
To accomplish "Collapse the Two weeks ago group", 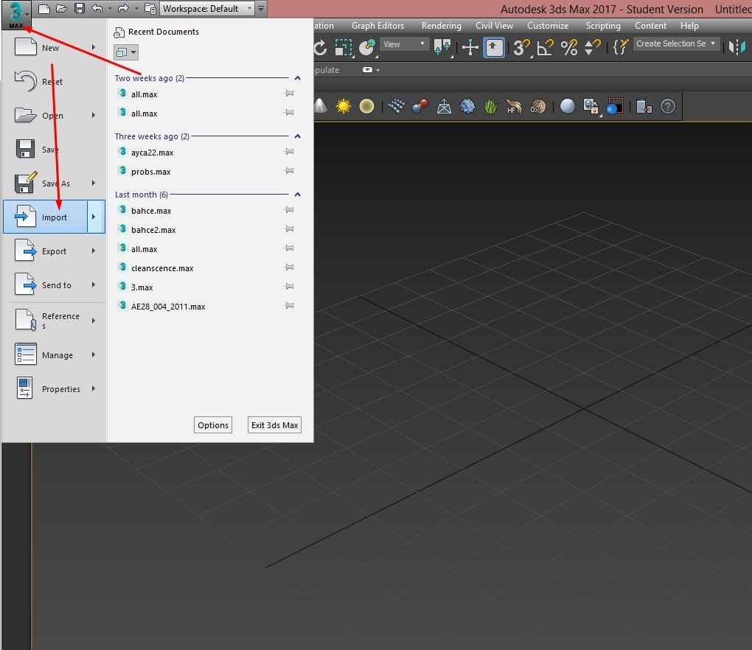I will [x=297, y=77].
